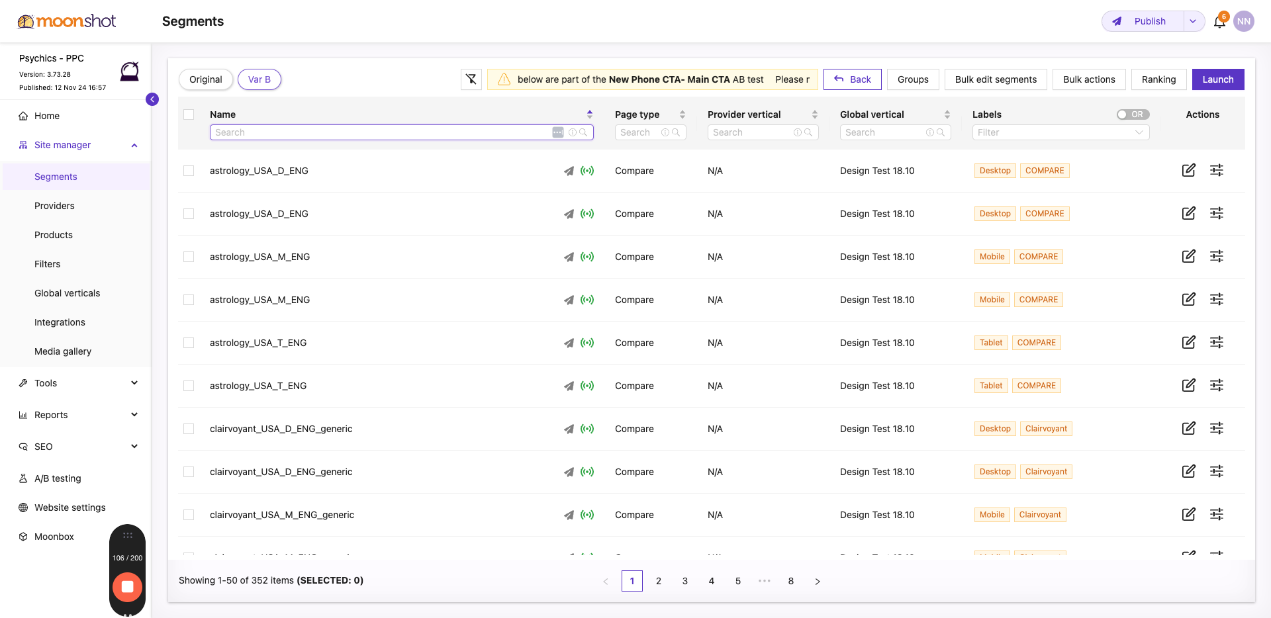This screenshot has height=618, width=1271.
Task: Click publish plane icon on first astrology_USA_T_ENG row
Action: click(x=569, y=343)
